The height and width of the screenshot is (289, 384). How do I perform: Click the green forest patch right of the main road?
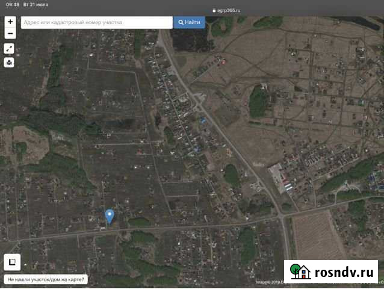tap(258, 101)
